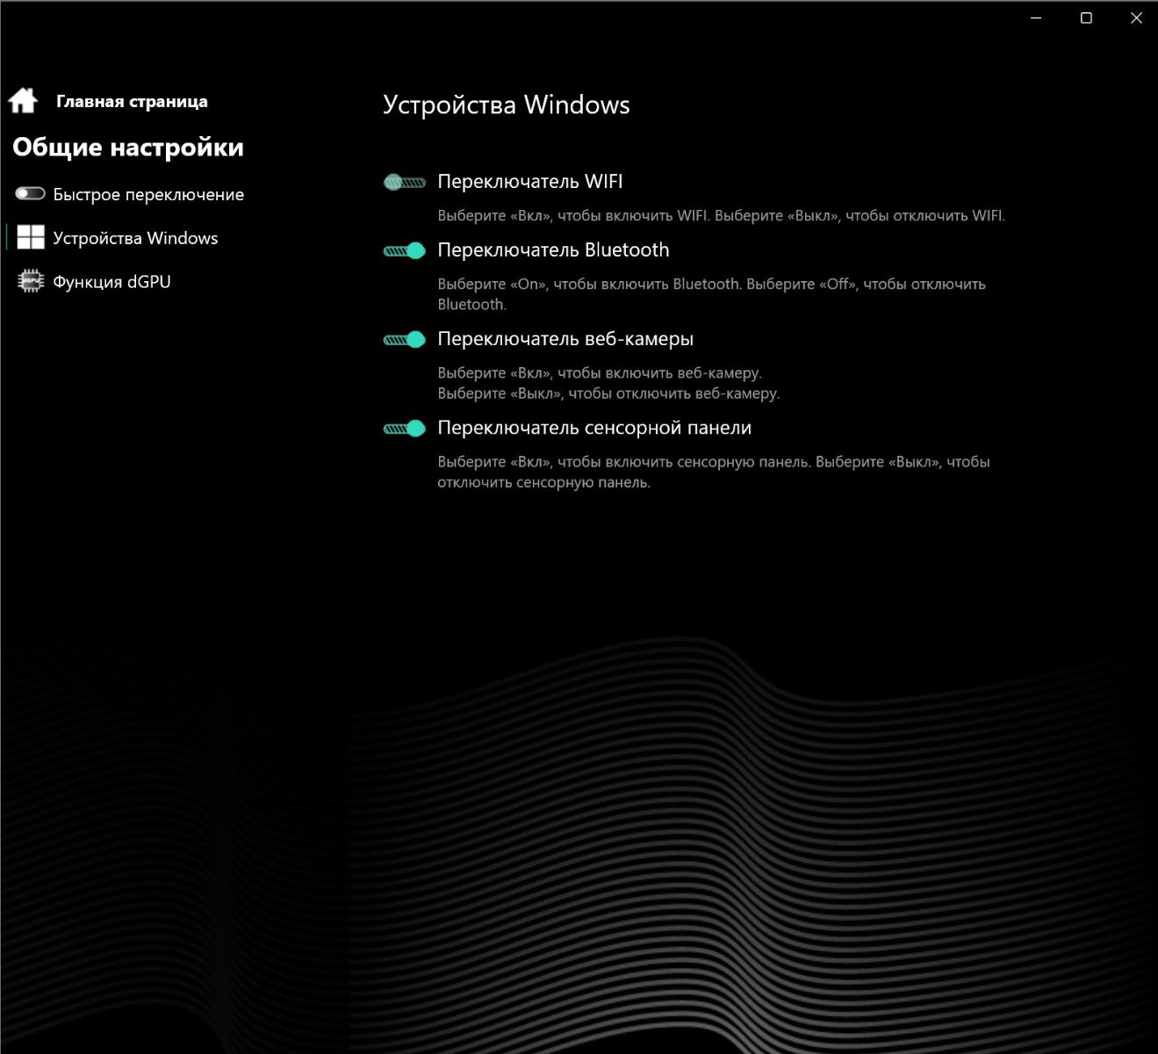Click the webcam description text
This screenshot has height=1054, width=1158.
point(608,383)
